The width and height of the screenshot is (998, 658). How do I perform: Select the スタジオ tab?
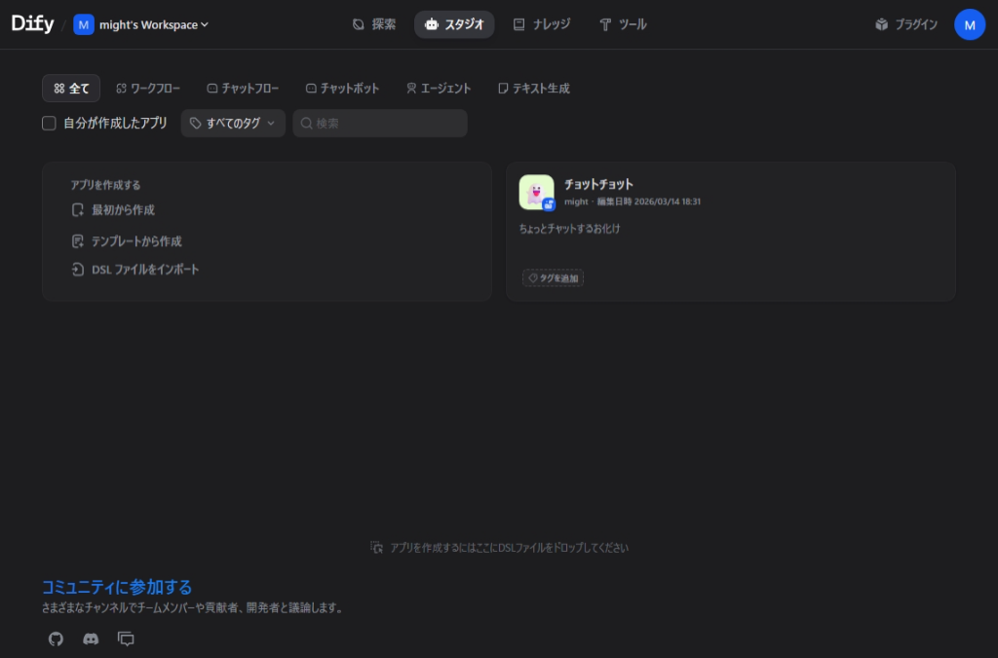point(454,24)
